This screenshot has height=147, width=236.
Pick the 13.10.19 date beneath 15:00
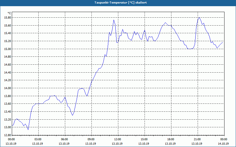coord(144,143)
